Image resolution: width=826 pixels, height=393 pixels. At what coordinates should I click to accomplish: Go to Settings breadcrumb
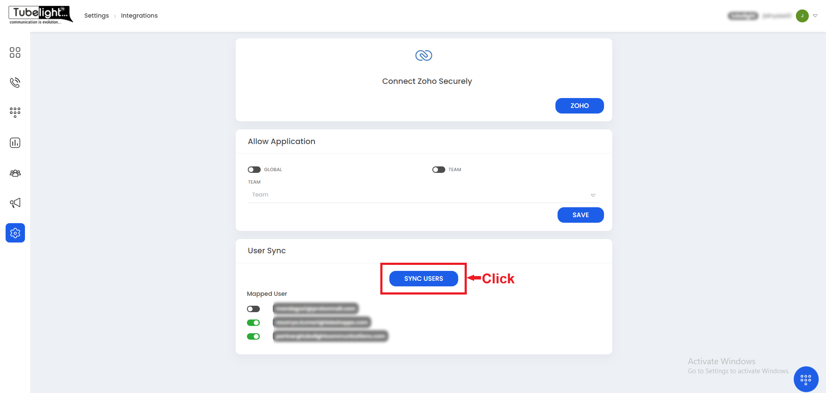tap(96, 16)
